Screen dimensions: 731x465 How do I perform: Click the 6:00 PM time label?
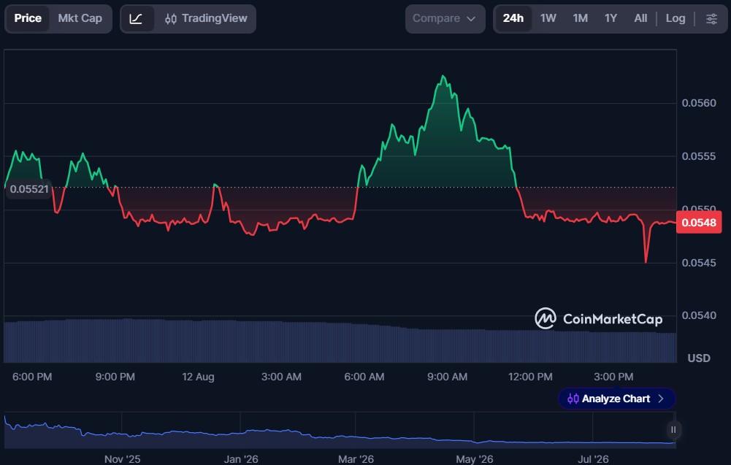tap(31, 377)
